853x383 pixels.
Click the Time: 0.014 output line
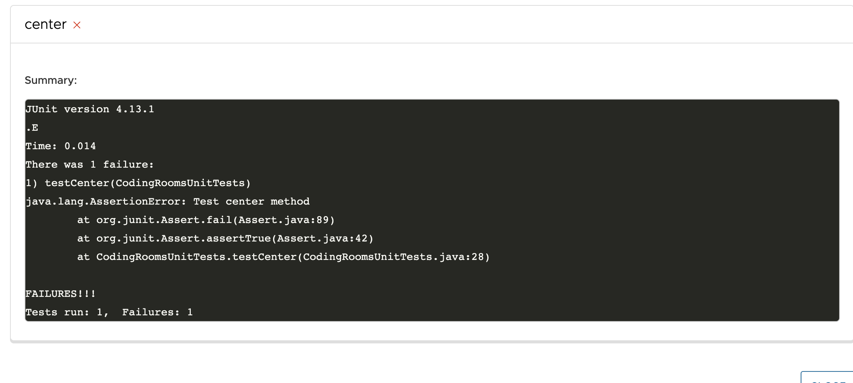pyautogui.click(x=61, y=146)
